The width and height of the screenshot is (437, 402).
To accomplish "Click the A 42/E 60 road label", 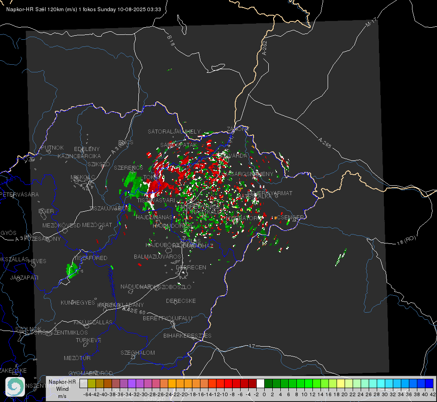I will tap(134, 310).
